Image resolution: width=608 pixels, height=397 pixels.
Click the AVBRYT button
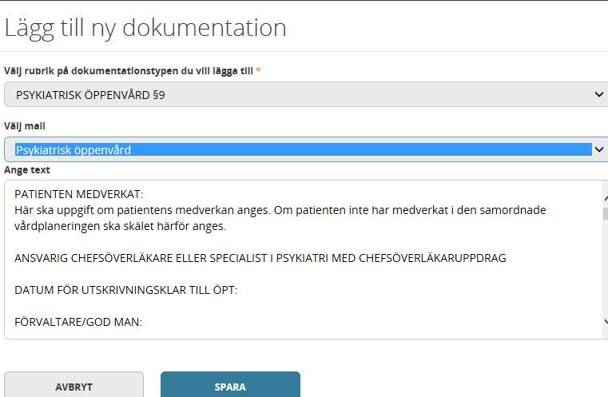point(74,386)
